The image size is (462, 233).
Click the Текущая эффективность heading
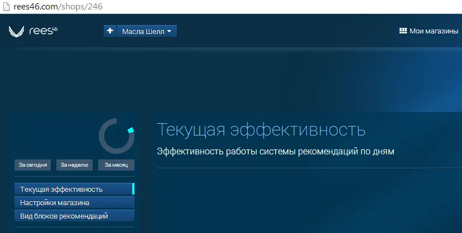point(261,129)
